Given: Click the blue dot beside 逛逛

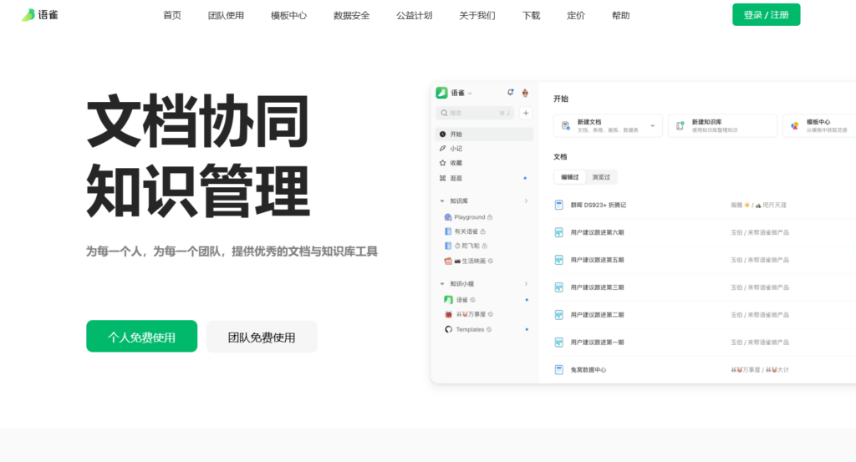Looking at the screenshot, I should click(x=525, y=178).
